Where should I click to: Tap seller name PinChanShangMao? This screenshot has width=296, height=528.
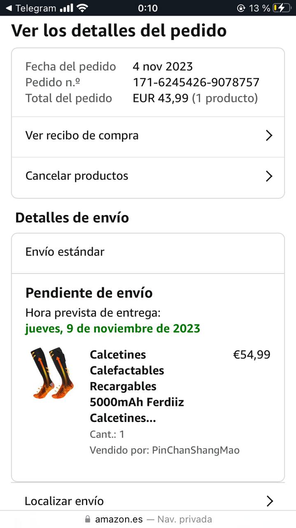[x=196, y=450]
